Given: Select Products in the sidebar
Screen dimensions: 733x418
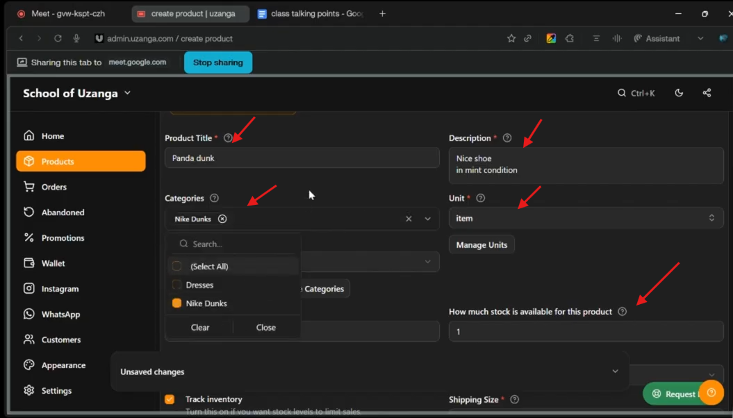Looking at the screenshot, I should (81, 161).
